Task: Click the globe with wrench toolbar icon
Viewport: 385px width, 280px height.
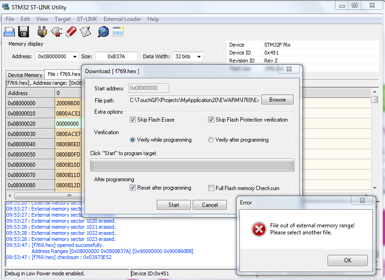Action: point(104,32)
